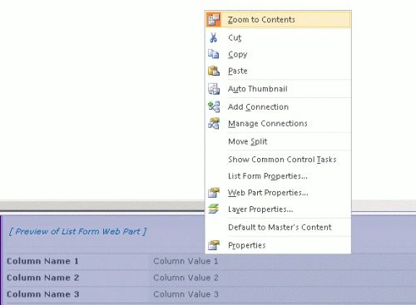
Task: Click the Preview of List Form Web Part text
Action: coord(77,231)
